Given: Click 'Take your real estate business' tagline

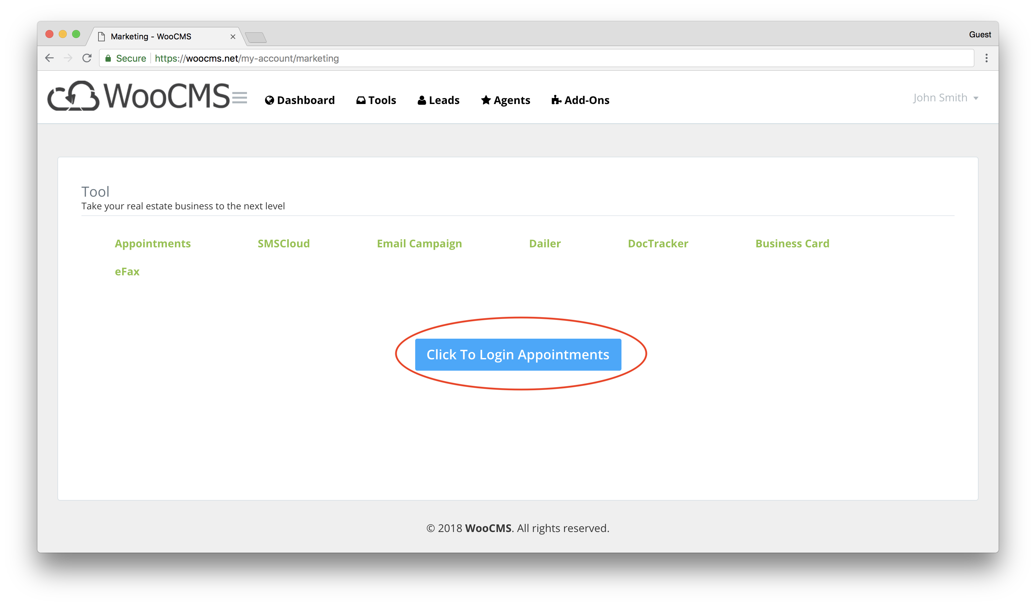Looking at the screenshot, I should click(183, 206).
